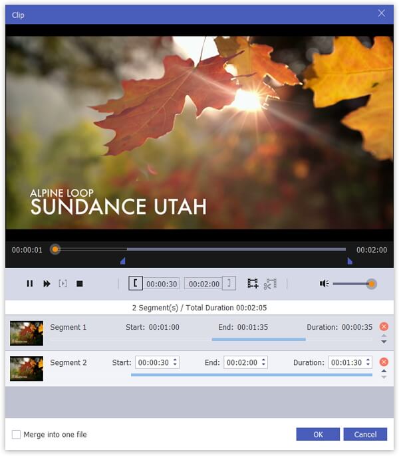This screenshot has height=456, width=399.
Task: Close the Clip dialog window
Action: point(382,13)
